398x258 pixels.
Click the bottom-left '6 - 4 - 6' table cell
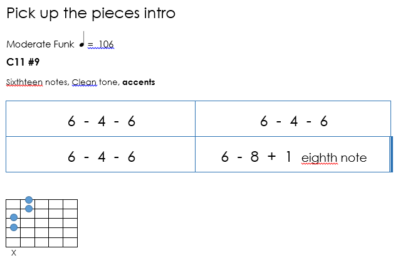(x=102, y=157)
